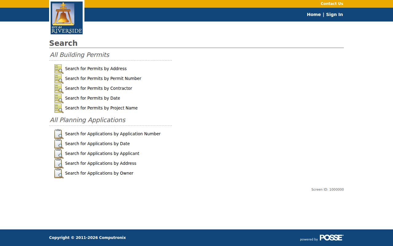
Task: Click the City of Riverside bell logo
Action: [67, 18]
